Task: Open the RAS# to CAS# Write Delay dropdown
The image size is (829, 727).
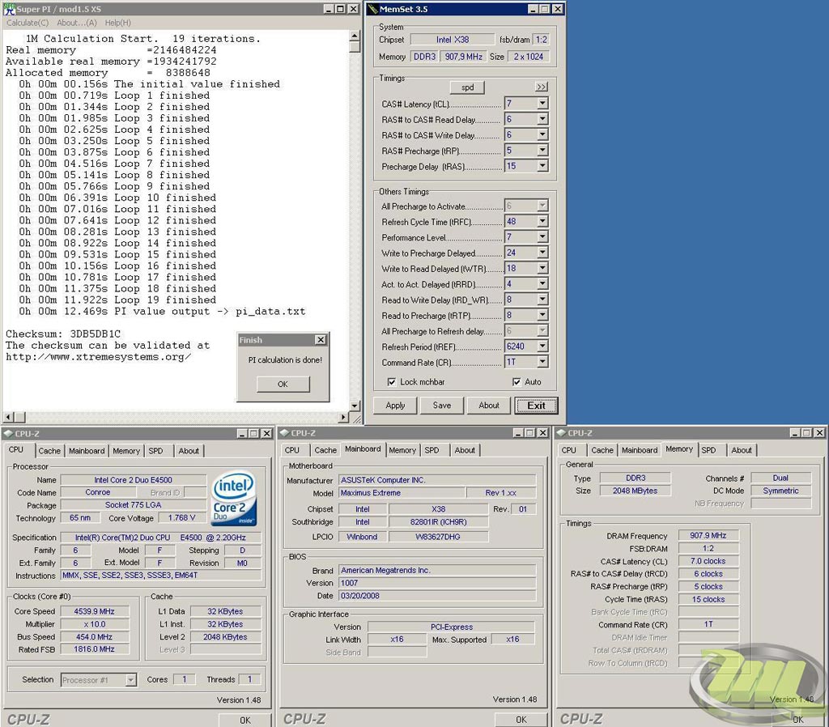Action: click(542, 135)
